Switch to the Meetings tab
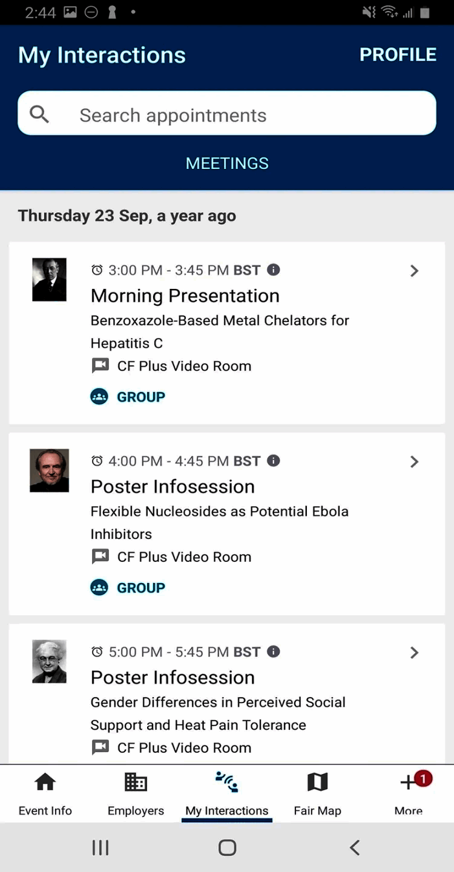The height and width of the screenshot is (872, 454). [x=227, y=163]
